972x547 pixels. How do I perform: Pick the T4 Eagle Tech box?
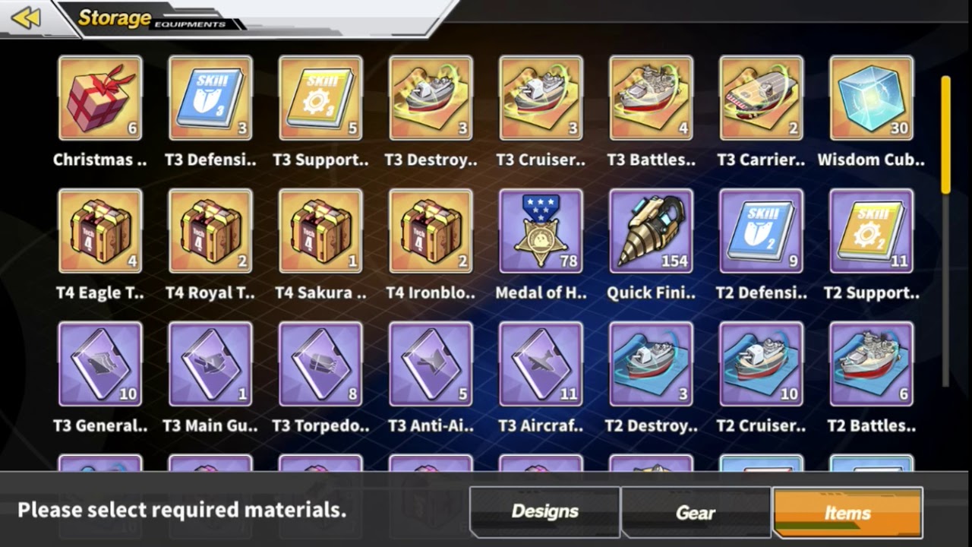(100, 231)
